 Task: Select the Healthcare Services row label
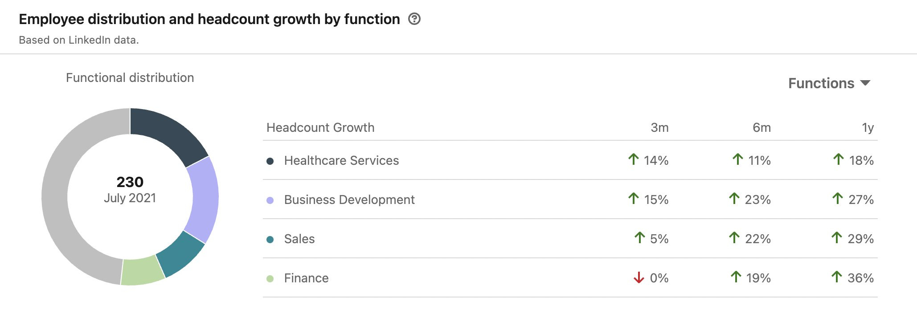click(x=341, y=161)
